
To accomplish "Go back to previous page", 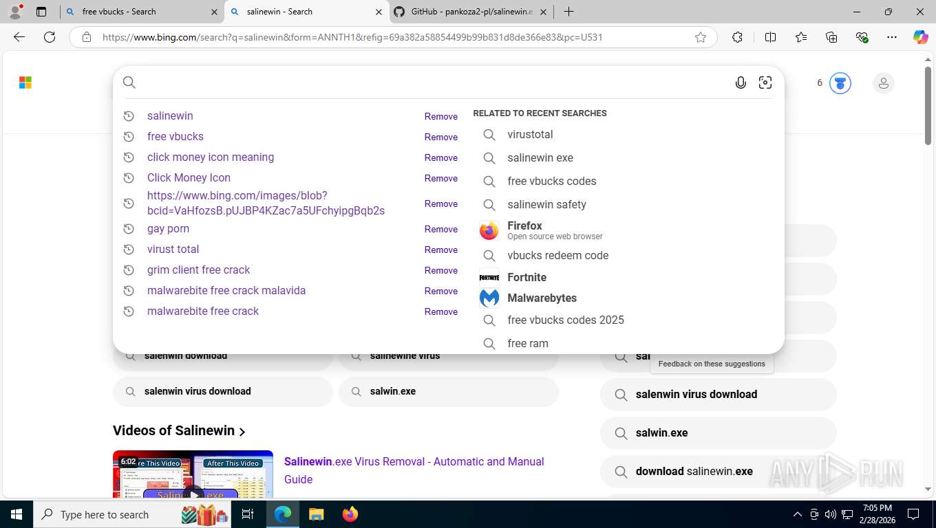I will pos(19,37).
